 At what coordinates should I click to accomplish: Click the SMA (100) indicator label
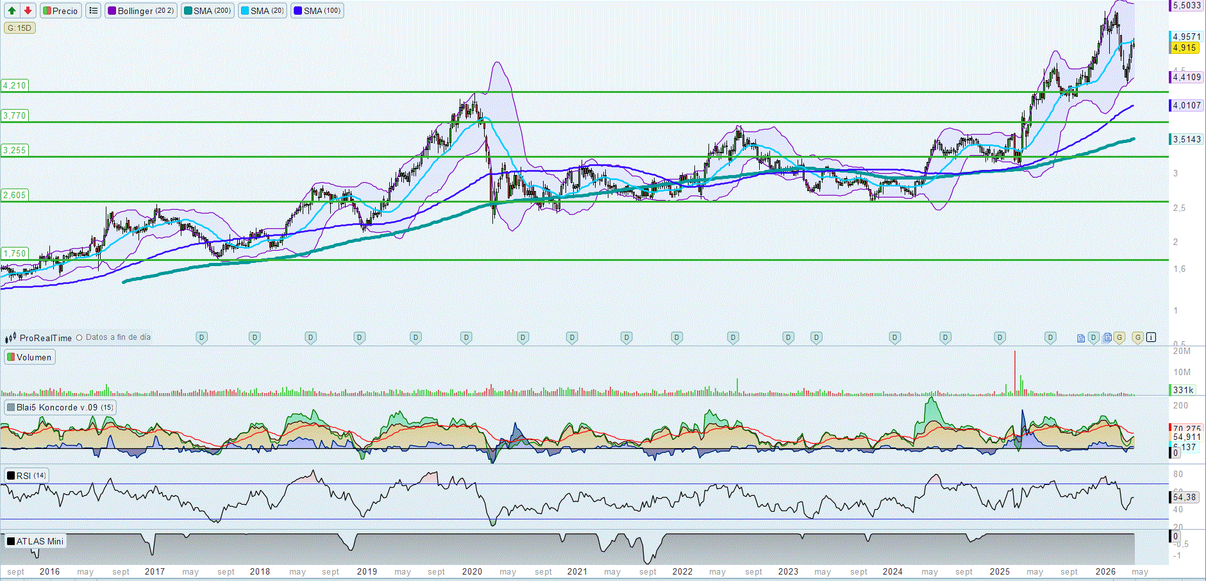(x=317, y=11)
